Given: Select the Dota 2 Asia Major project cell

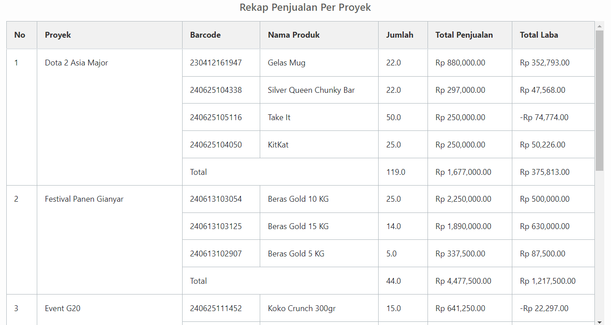Looking at the screenshot, I should (x=76, y=63).
